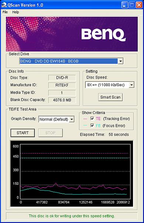Click the graph y-axis label 450
144x223 pixels.
(16, 156)
